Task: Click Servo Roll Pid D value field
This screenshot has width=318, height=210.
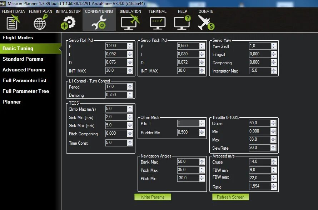Action: tap(116, 62)
